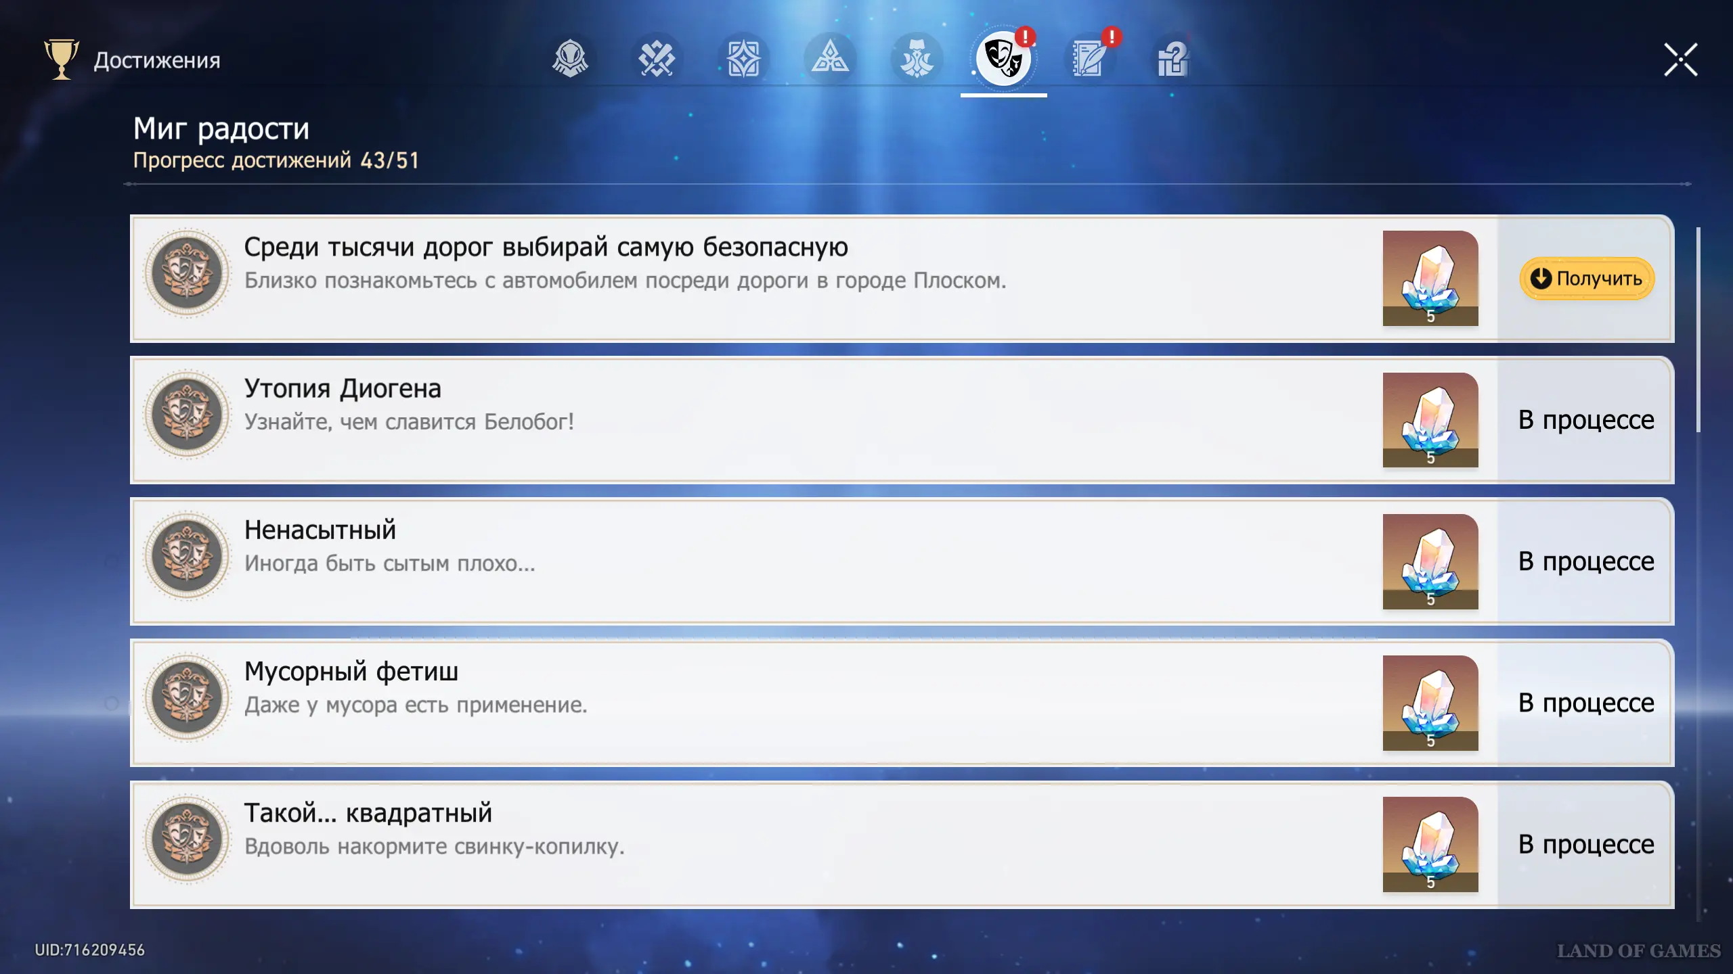The height and width of the screenshot is (974, 1733).
Task: Click reward crystal for Такой... квадратный
Action: pyautogui.click(x=1430, y=844)
